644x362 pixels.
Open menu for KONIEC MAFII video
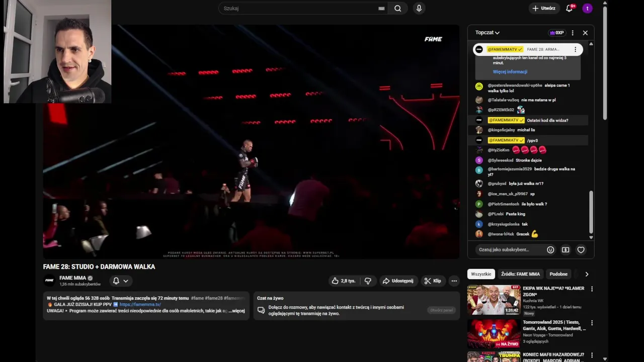pos(592,355)
